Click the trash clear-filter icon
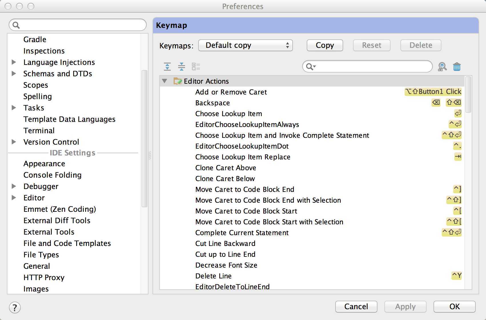 coord(457,67)
